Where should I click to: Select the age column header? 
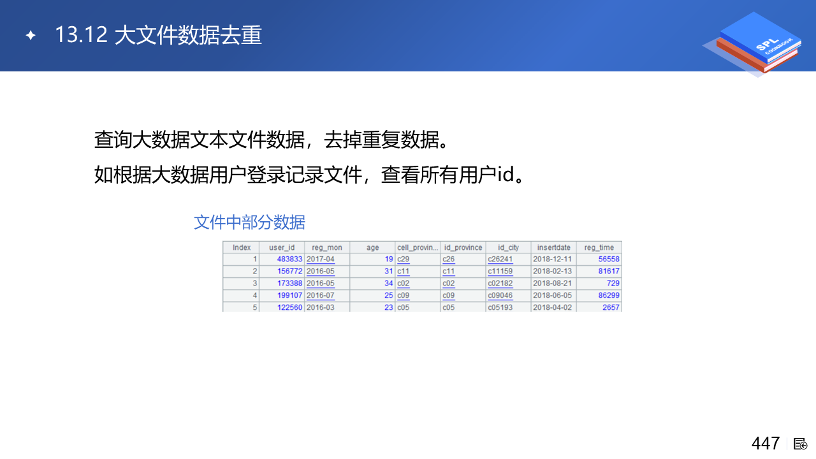pos(372,247)
